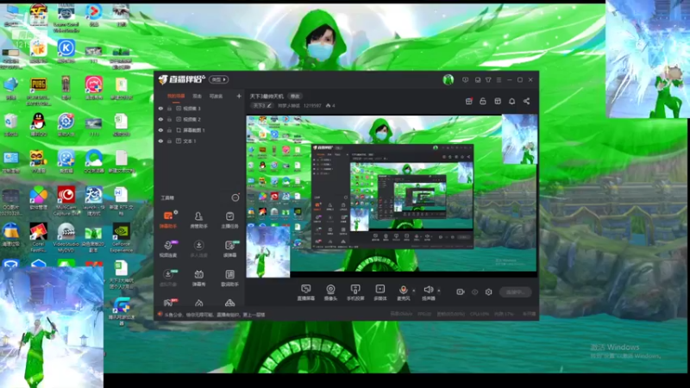Screen dimensions: 690x388
Task: Open the 房管助手 tool
Action: pos(198,219)
